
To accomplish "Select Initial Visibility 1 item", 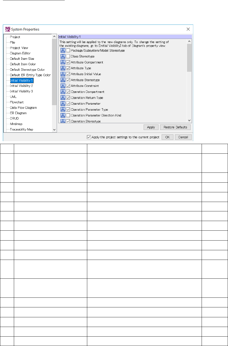I will (x=22, y=80).
